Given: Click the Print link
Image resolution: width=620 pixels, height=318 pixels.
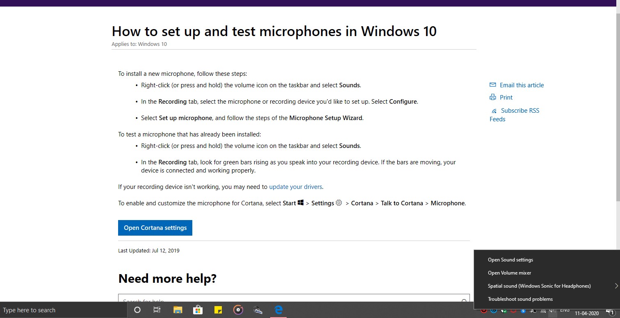Looking at the screenshot, I should (x=506, y=98).
